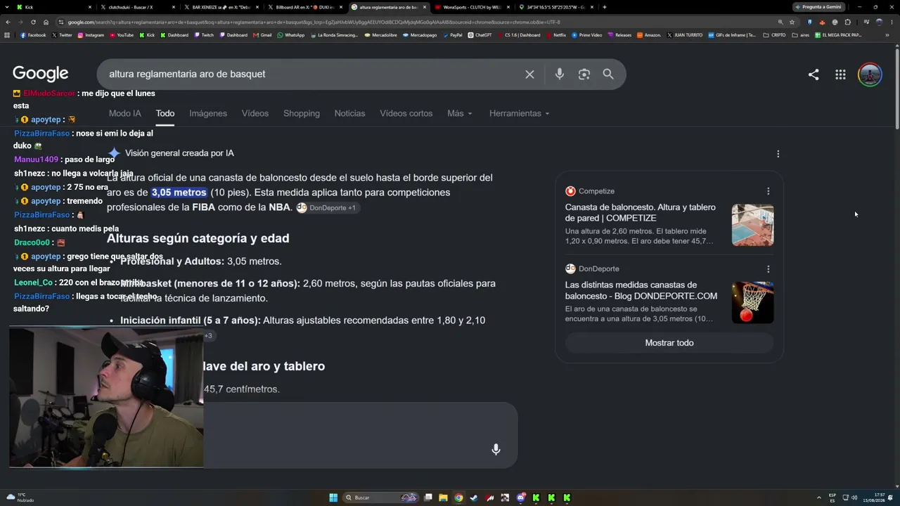Open Steam from the taskbar
The image size is (900, 506).
click(474, 498)
